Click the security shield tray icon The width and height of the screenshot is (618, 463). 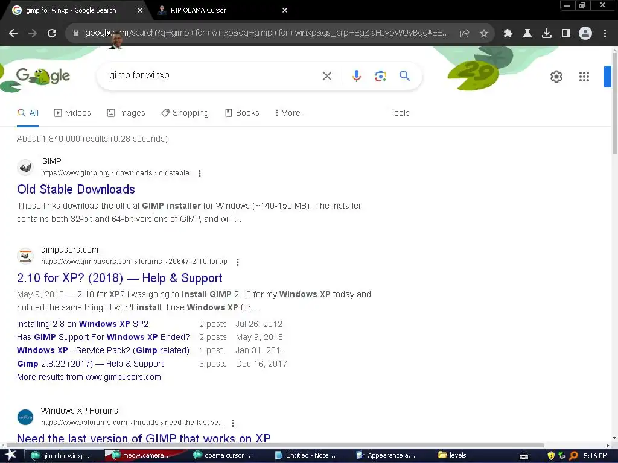tap(551, 456)
